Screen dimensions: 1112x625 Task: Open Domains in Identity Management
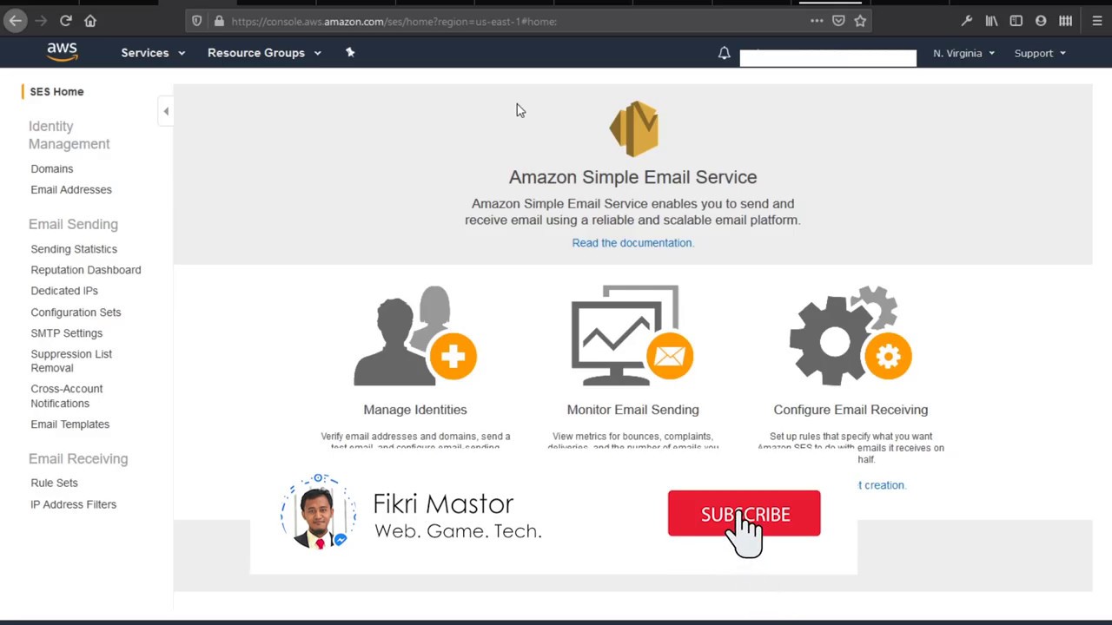click(x=52, y=168)
